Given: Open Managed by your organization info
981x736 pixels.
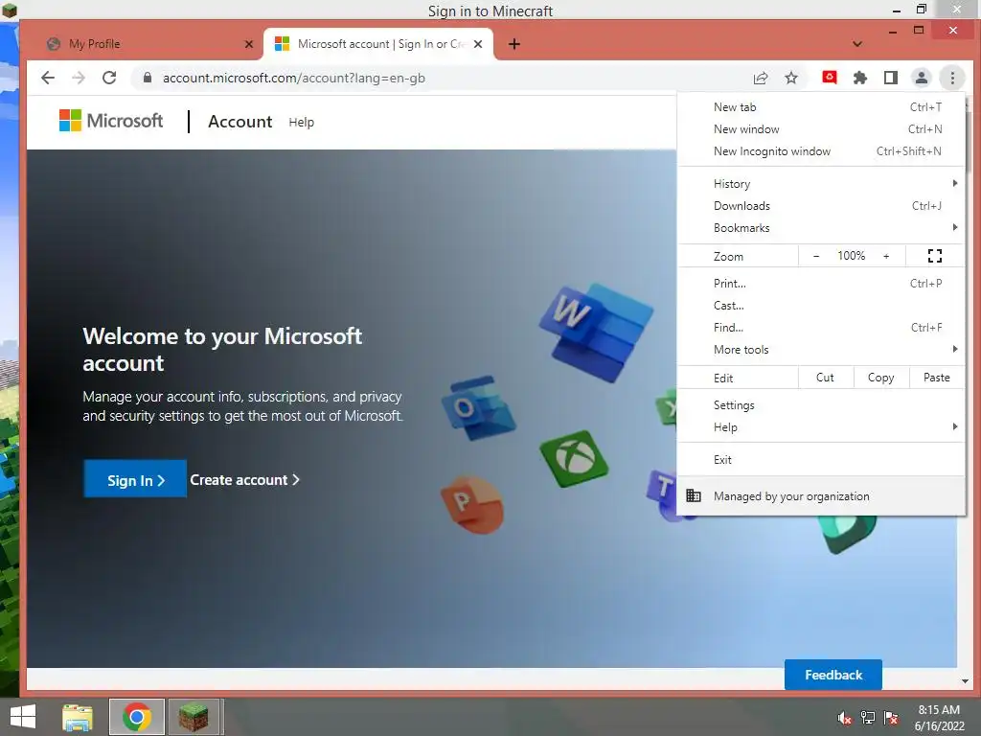Looking at the screenshot, I should tap(821, 495).
